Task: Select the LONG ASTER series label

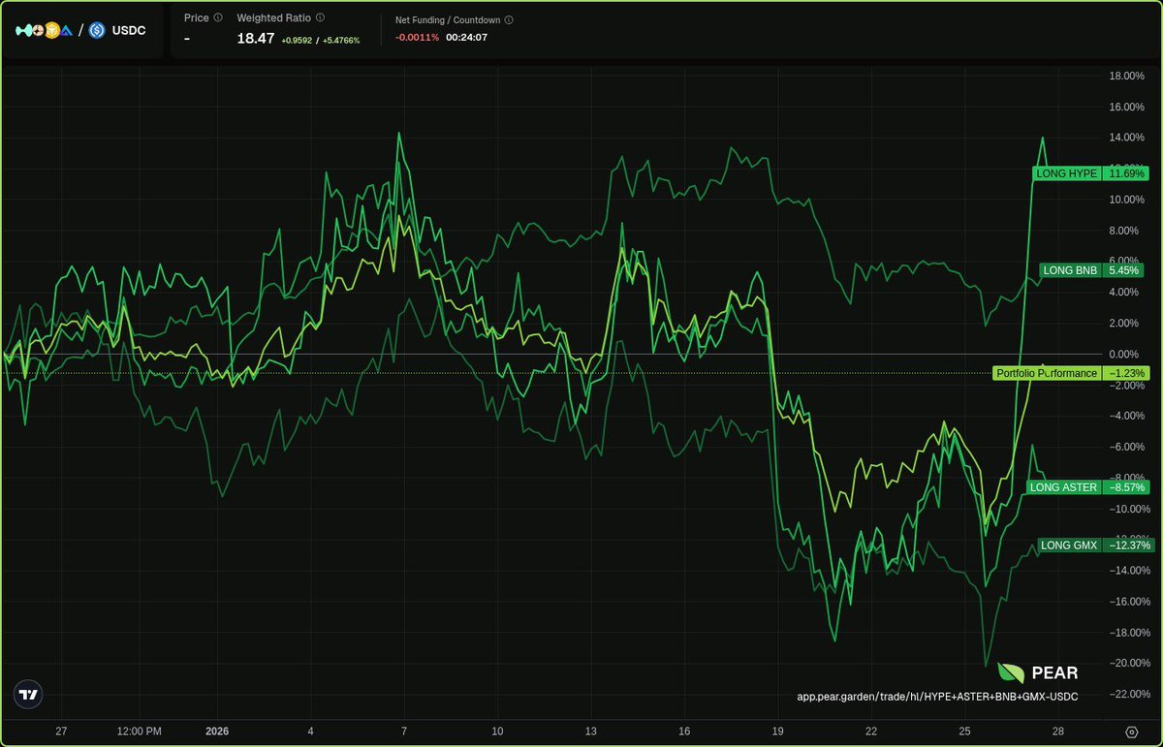Action: click(x=1063, y=487)
